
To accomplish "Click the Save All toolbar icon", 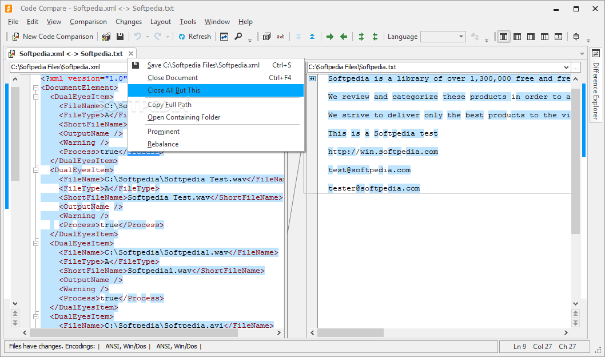I will (x=106, y=37).
